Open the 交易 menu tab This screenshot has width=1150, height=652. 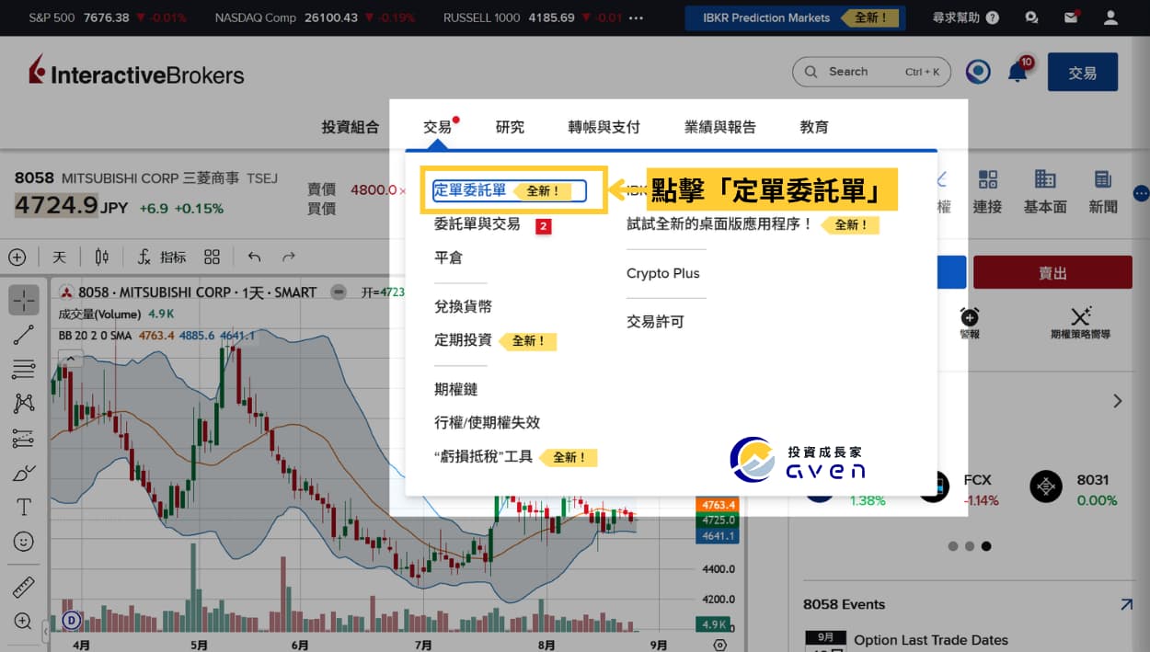click(x=438, y=127)
